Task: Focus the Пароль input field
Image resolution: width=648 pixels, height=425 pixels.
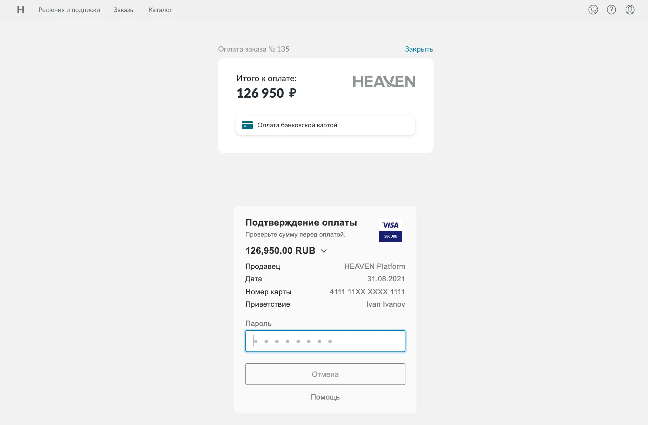Action: click(325, 341)
